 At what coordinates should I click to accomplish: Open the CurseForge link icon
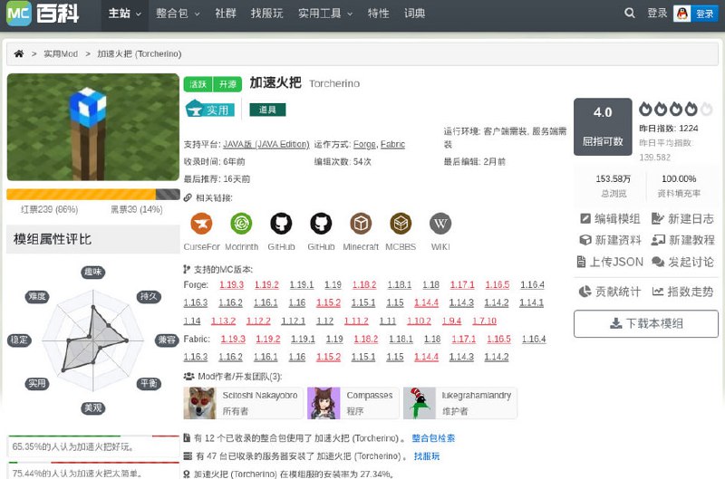[201, 224]
